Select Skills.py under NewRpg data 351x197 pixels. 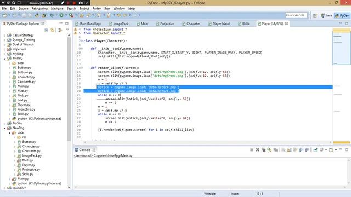coord(28,174)
